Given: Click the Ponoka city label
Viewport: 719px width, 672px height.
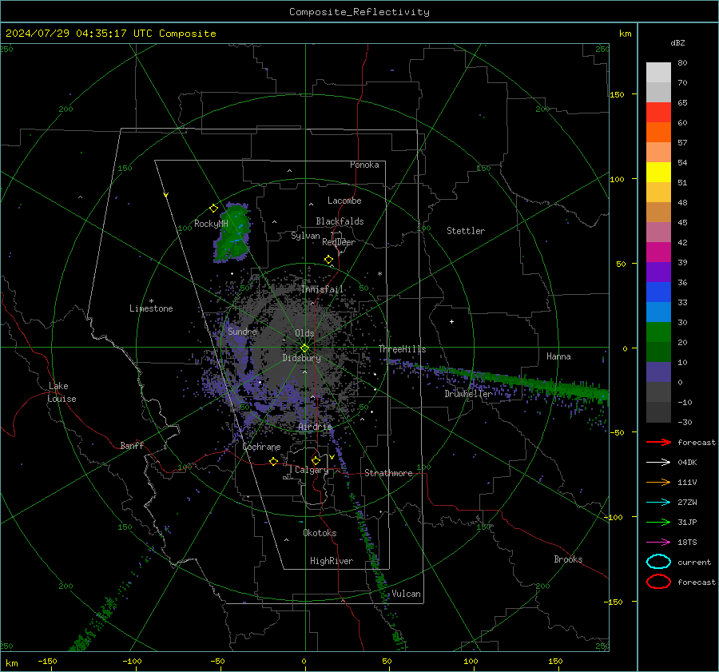Looking at the screenshot, I should 364,165.
